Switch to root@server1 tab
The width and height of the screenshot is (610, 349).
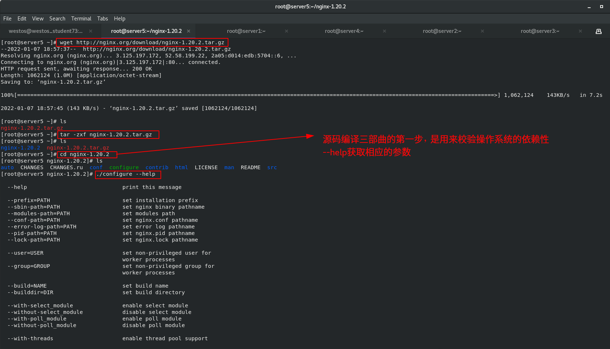(x=246, y=31)
